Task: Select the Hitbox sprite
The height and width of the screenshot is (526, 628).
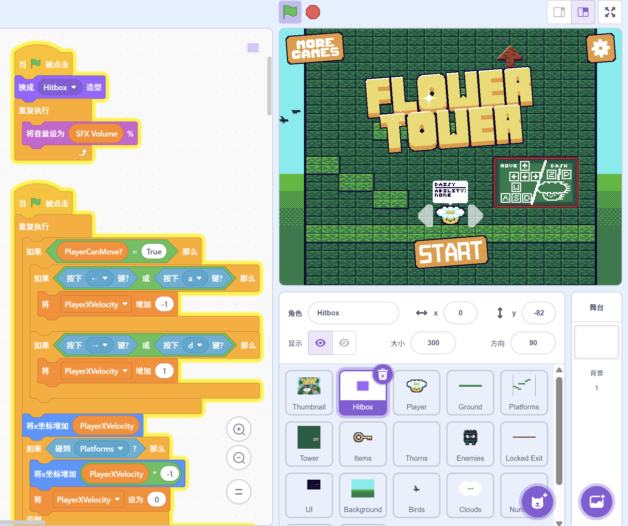Action: (363, 393)
